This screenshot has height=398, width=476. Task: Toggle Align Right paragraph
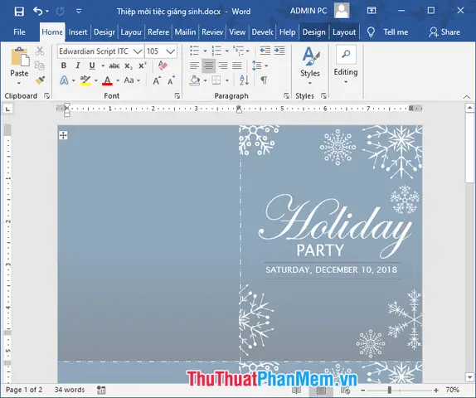(223, 66)
